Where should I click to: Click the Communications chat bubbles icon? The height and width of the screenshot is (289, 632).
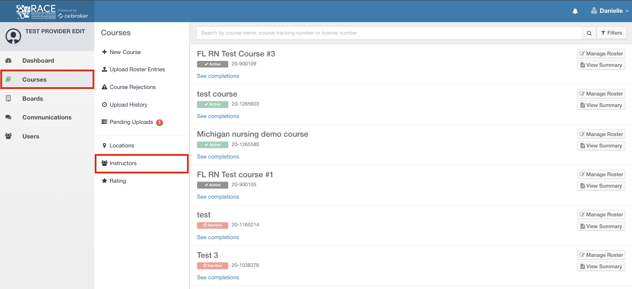9,117
